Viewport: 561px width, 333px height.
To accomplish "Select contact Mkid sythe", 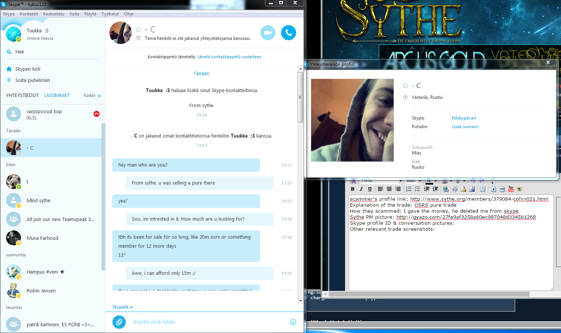I will (51, 200).
